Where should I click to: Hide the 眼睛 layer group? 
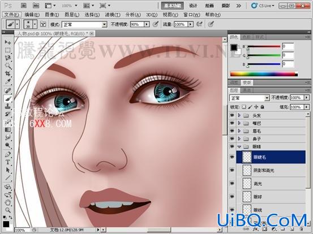[232, 146]
